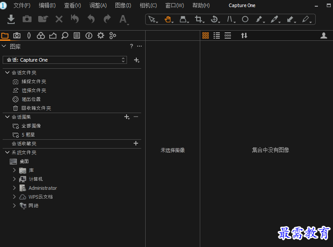This screenshot has width=333, height=247.
Task: Click the Undo arrow icon
Action: point(91,19)
